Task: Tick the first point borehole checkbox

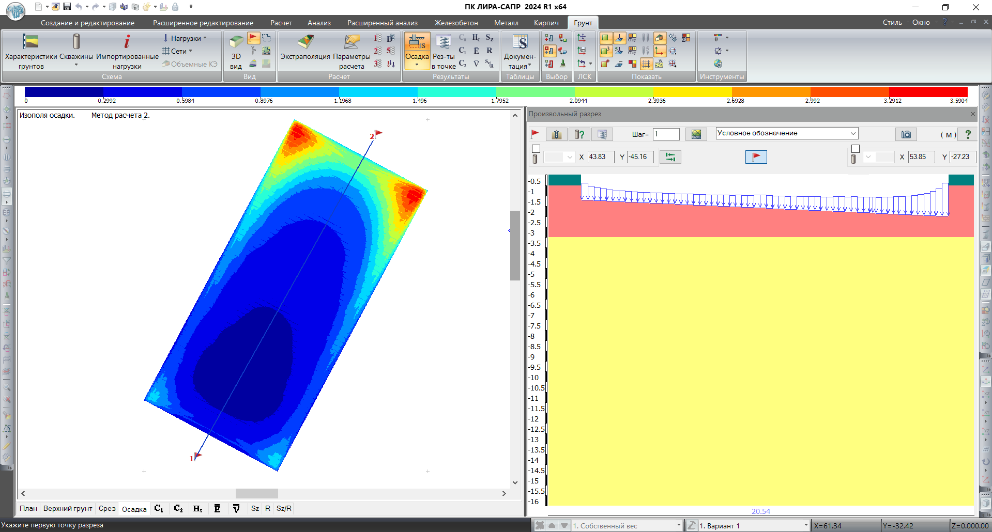Action: [x=536, y=149]
